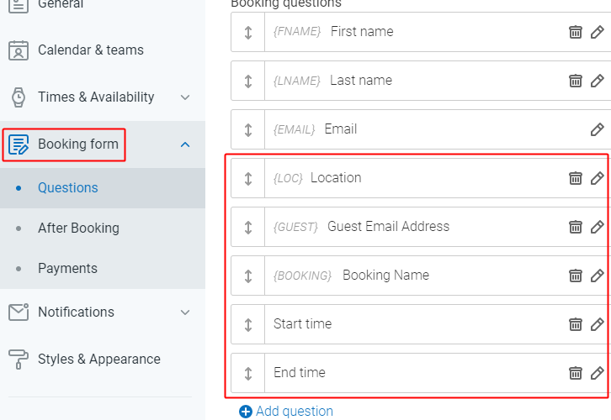Edit the Guest Email Address question
The image size is (611, 420).
[597, 227]
